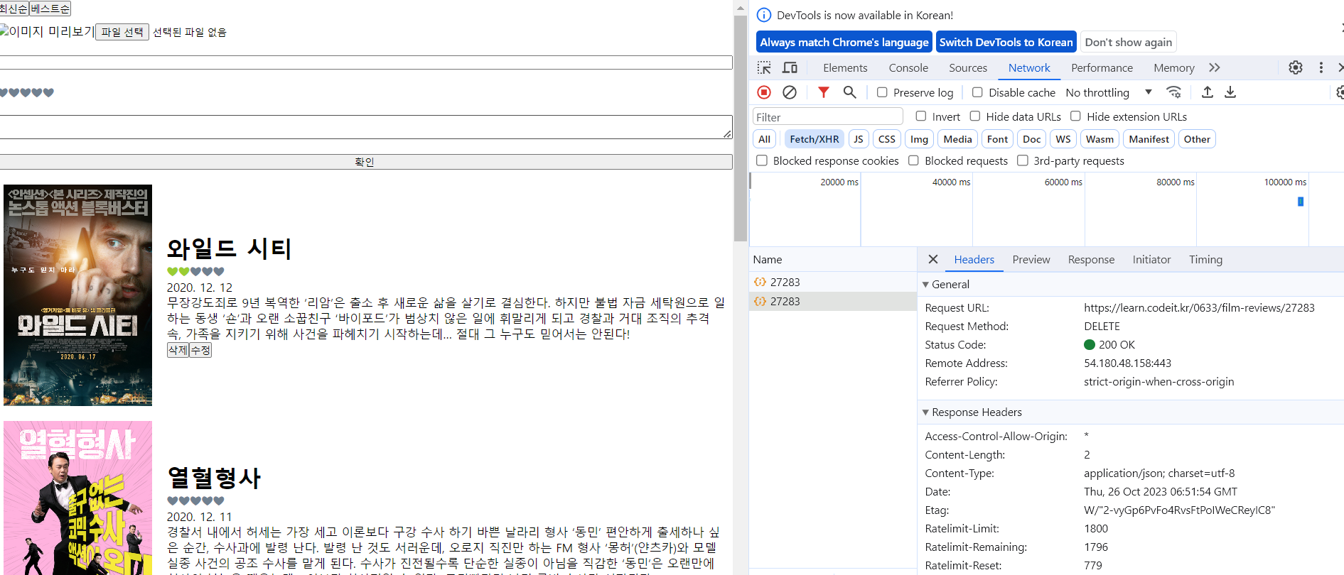Switch to the Sources tab
The height and width of the screenshot is (575, 1344).
[968, 68]
